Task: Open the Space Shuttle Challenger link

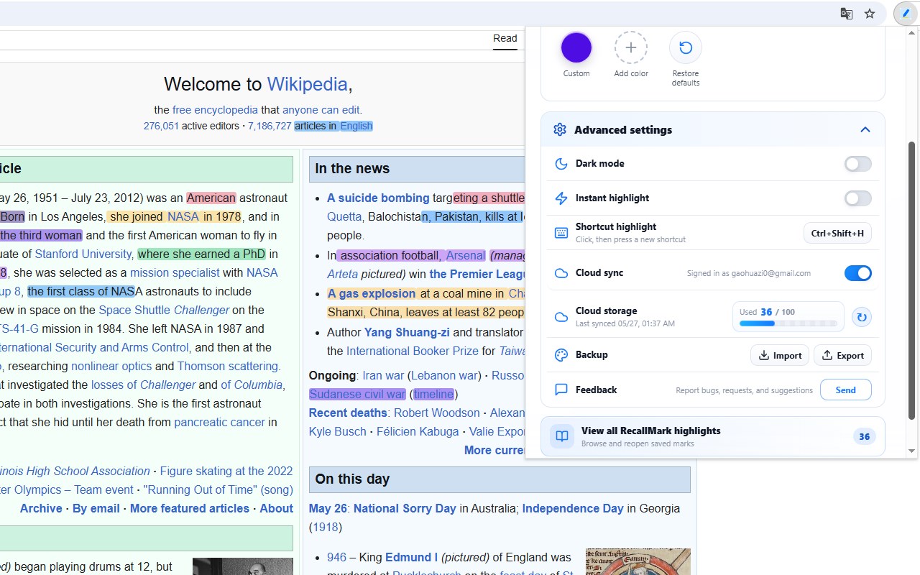Action: (164, 310)
